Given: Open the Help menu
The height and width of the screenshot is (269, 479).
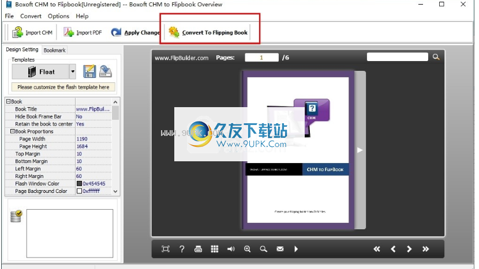Looking at the screenshot, I should [x=82, y=16].
